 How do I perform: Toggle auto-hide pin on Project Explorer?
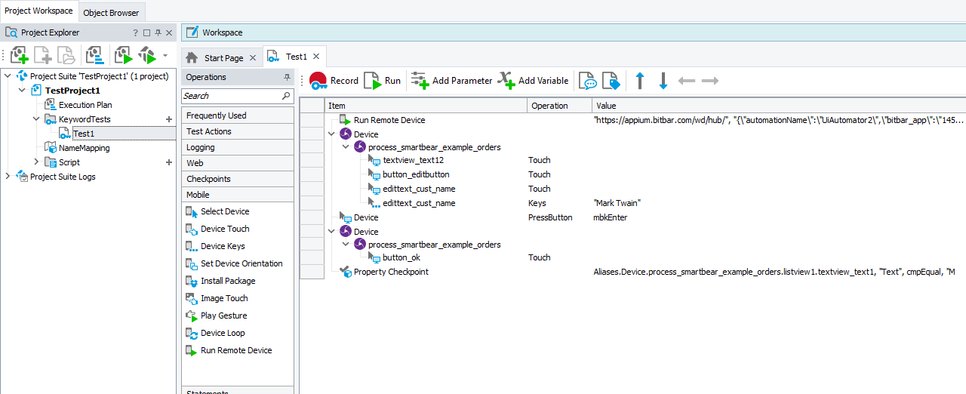tap(158, 33)
